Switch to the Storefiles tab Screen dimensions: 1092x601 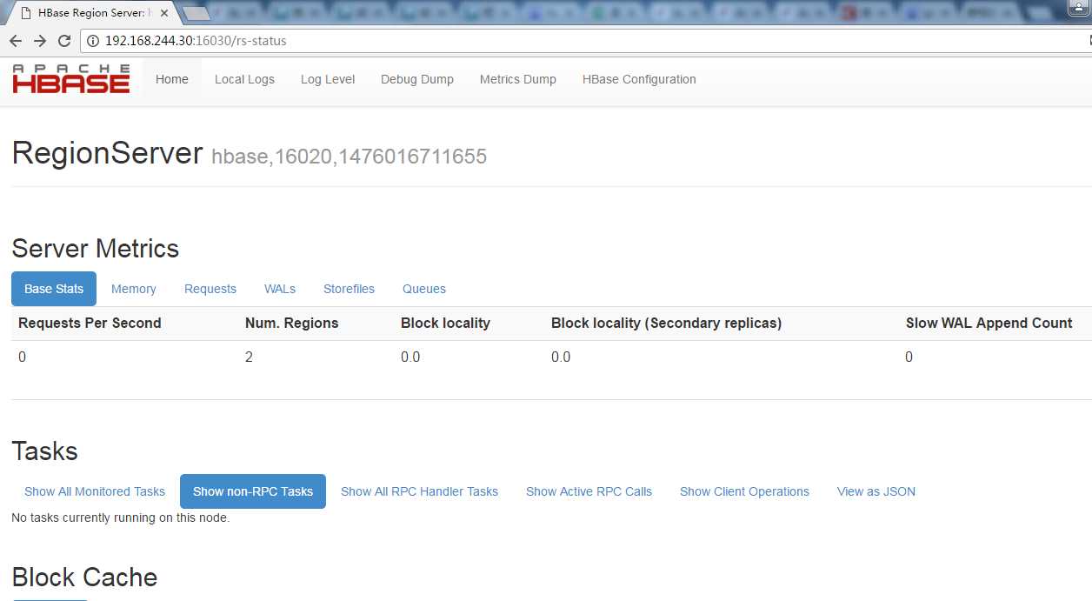(349, 289)
